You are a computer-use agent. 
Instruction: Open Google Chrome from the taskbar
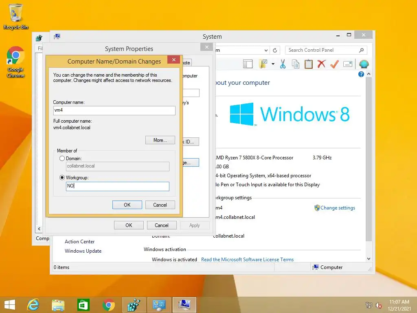pos(108,305)
